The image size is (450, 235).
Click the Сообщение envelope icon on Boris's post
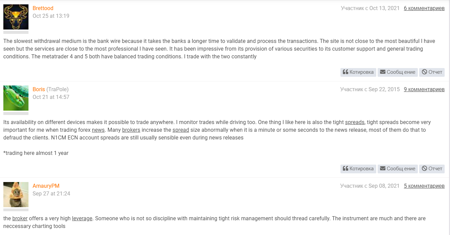[383, 169]
